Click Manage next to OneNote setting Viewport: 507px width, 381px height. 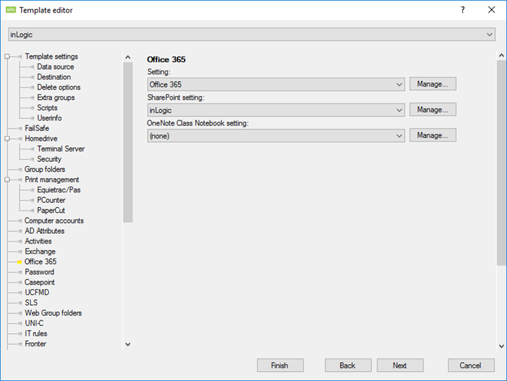(432, 135)
